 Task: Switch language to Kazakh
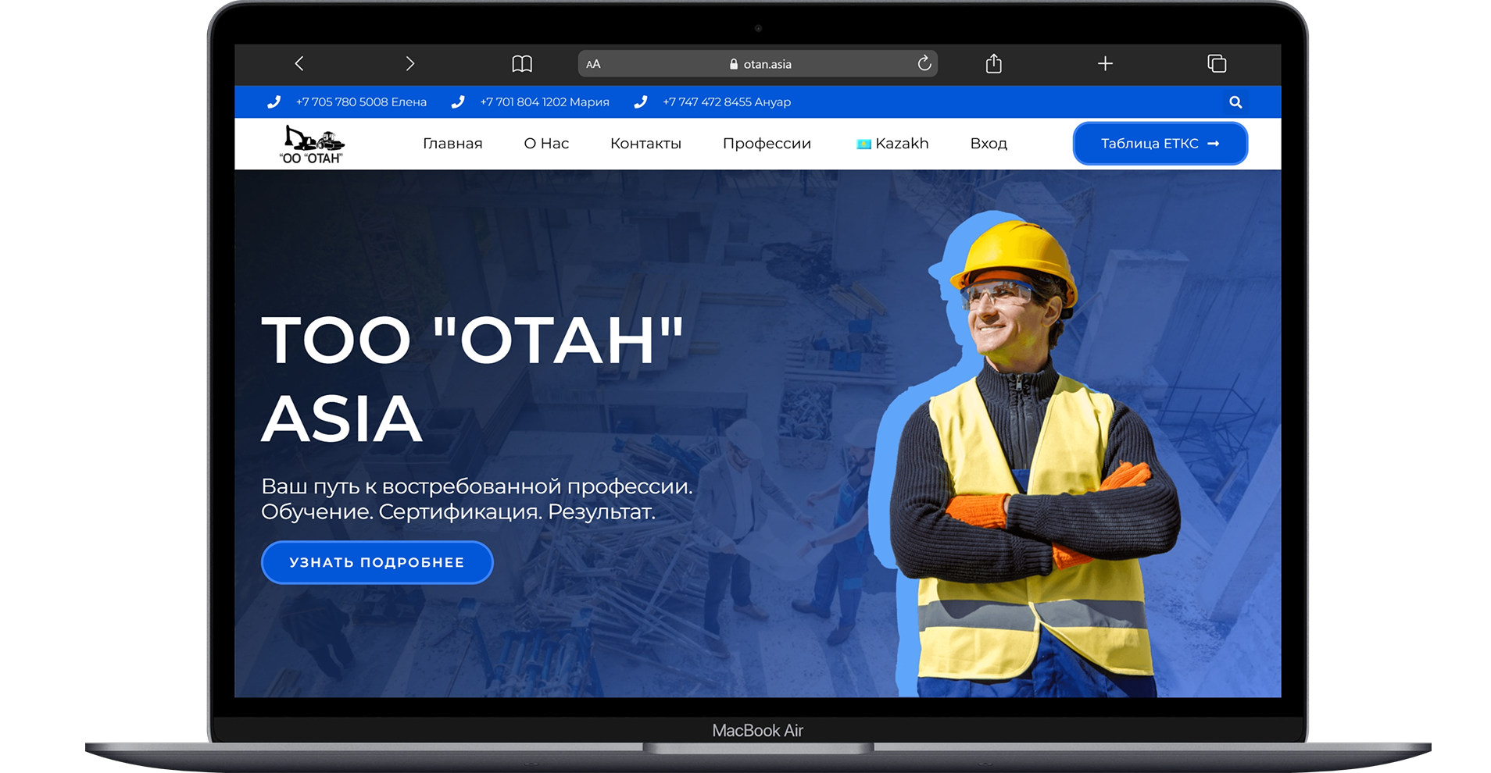click(892, 144)
